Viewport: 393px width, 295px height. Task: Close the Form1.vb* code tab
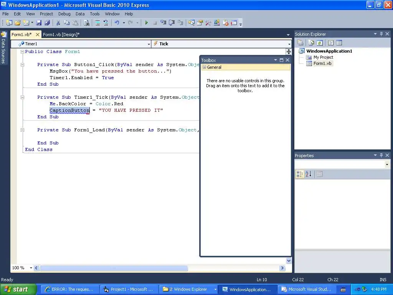coord(37,35)
